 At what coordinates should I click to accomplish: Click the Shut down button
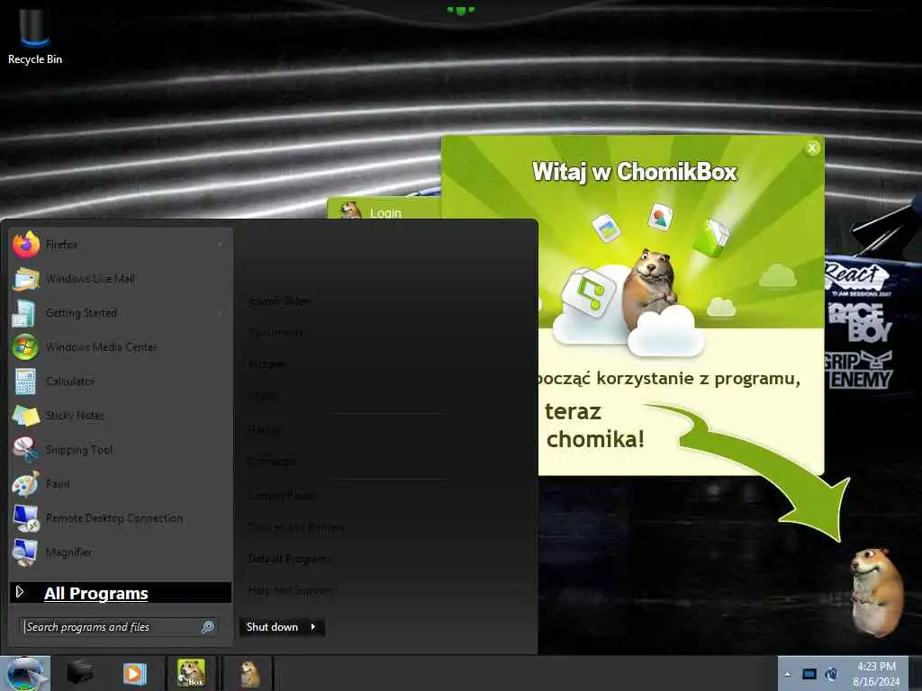(272, 627)
